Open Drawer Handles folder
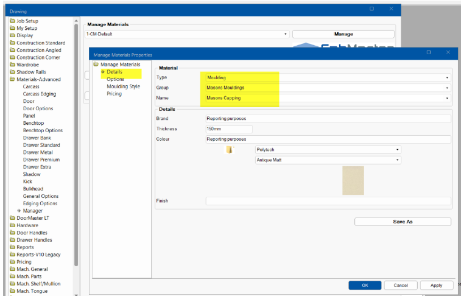The width and height of the screenshot is (461, 296). 31,240
